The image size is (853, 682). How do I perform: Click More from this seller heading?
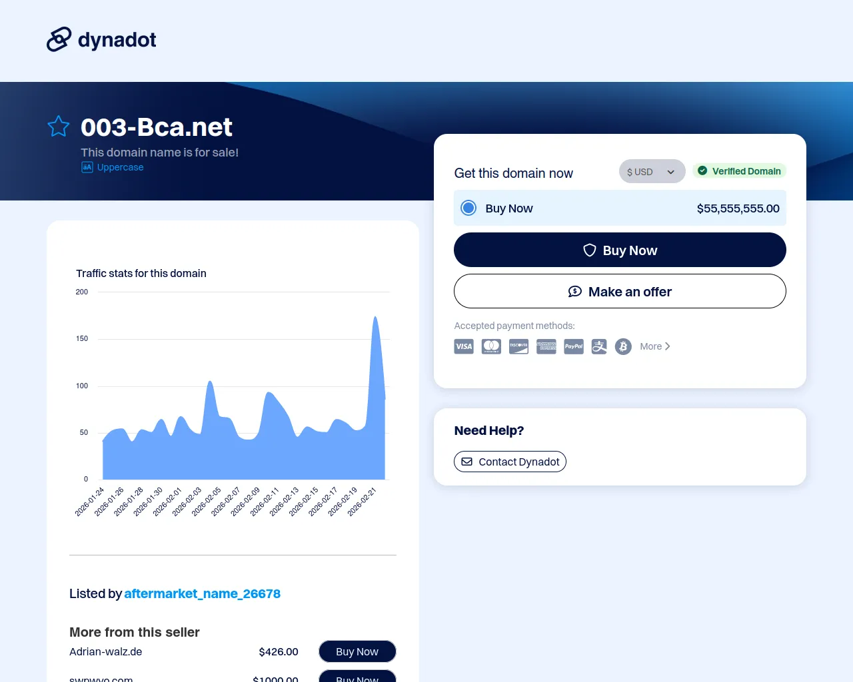pos(135,632)
